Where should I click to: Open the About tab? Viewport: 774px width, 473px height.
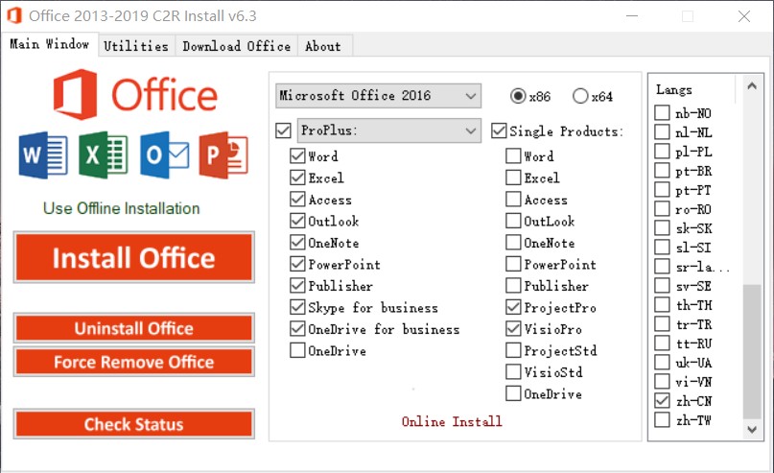[x=323, y=46]
